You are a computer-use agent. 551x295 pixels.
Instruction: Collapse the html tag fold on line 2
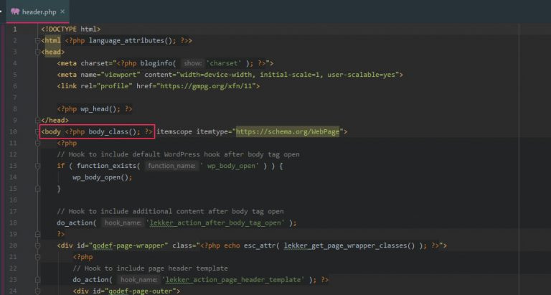[x=37, y=41]
